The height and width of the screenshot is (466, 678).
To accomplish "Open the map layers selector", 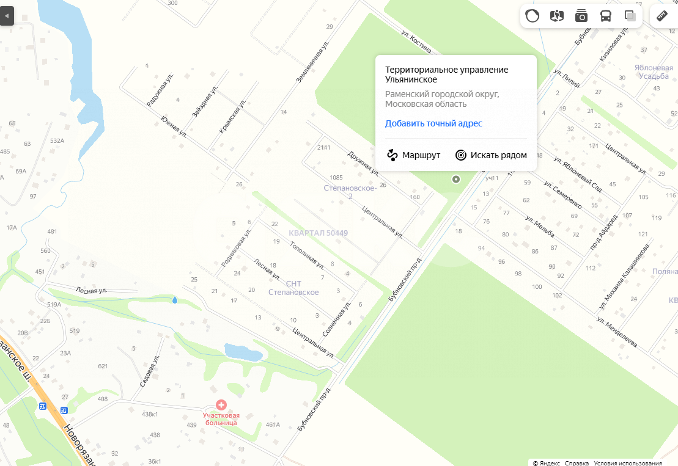I will point(630,16).
